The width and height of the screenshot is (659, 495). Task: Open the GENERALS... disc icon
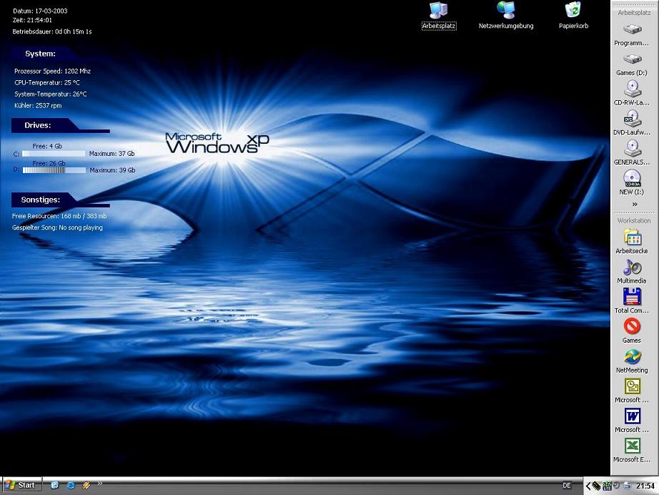pos(632,153)
